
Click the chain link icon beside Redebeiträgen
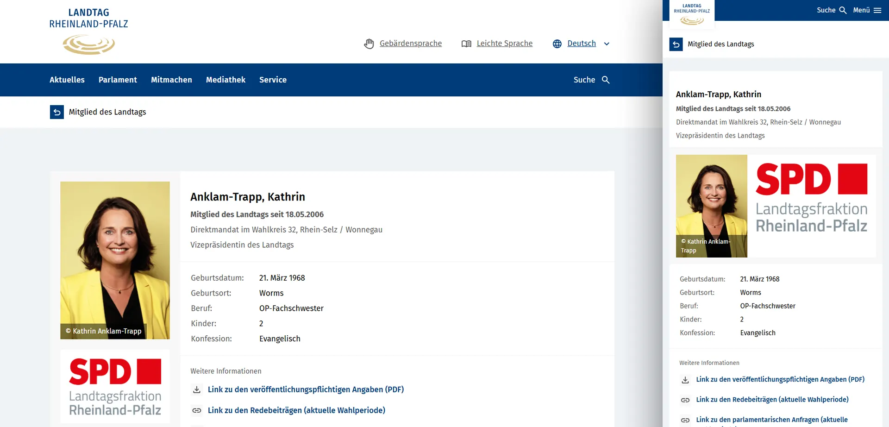pos(197,410)
